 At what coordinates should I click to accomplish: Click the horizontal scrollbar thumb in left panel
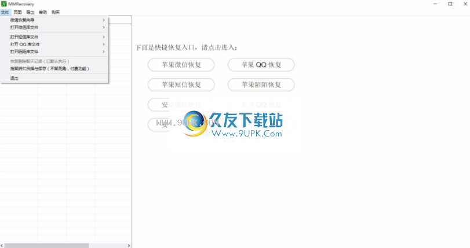click(x=47, y=246)
